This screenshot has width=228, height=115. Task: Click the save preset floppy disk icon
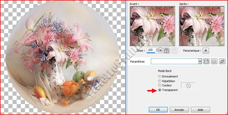pos(206,61)
